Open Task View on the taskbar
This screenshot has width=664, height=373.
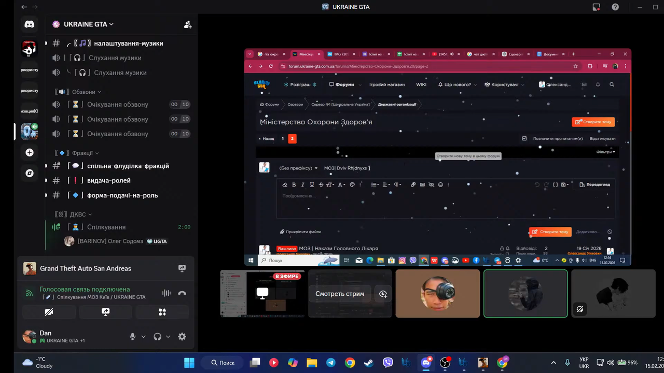(255, 363)
